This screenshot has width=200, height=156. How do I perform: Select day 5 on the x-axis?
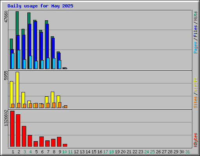[x=36, y=152]
